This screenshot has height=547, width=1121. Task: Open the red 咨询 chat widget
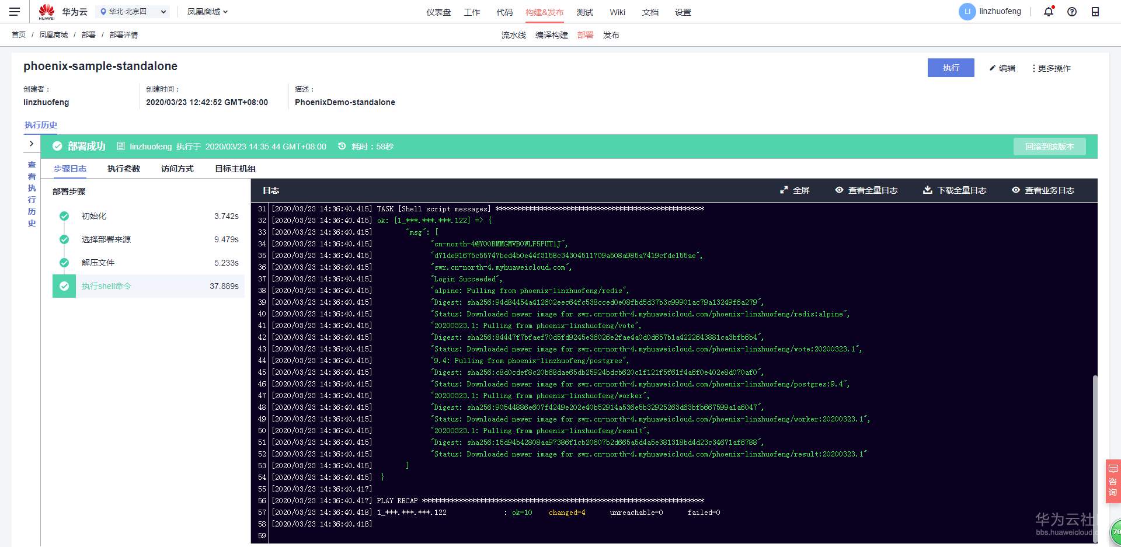click(1113, 482)
